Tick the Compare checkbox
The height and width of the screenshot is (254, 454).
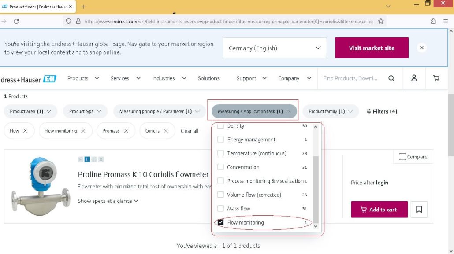tap(402, 157)
